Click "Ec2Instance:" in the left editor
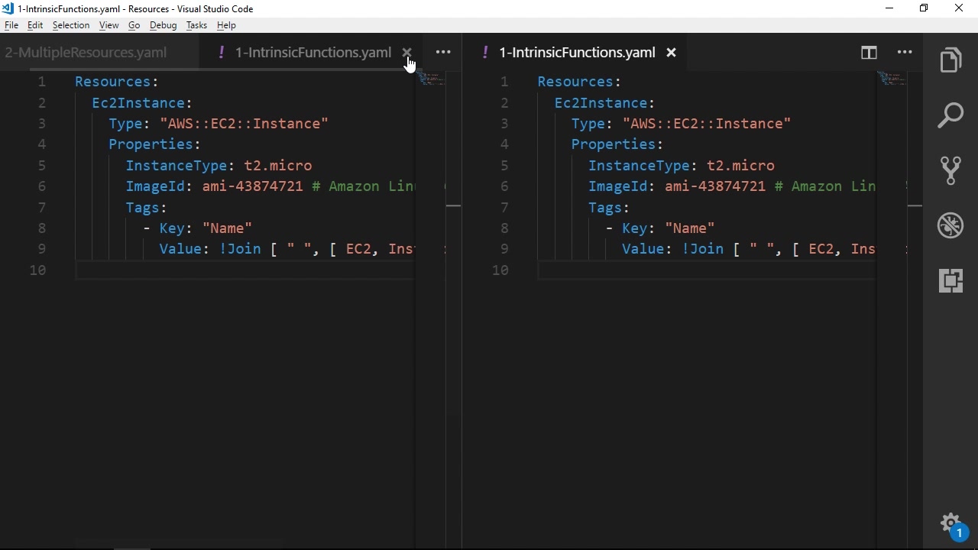 (142, 103)
